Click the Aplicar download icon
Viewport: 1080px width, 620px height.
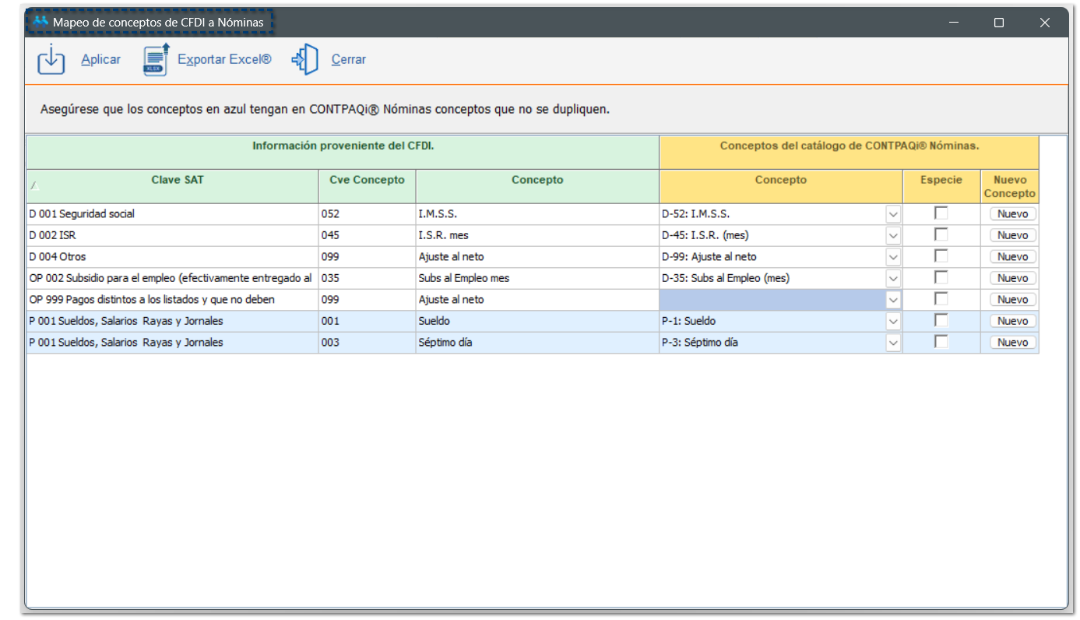[x=51, y=60]
